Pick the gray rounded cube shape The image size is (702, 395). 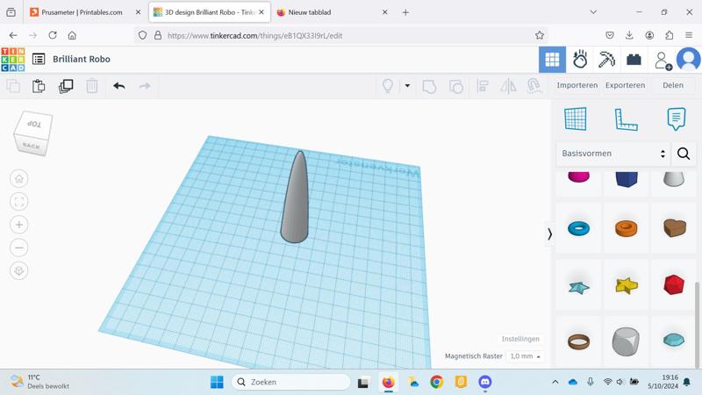point(626,341)
